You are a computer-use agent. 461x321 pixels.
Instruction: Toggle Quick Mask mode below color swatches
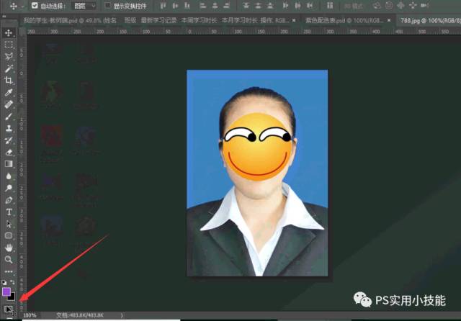pyautogui.click(x=8, y=309)
